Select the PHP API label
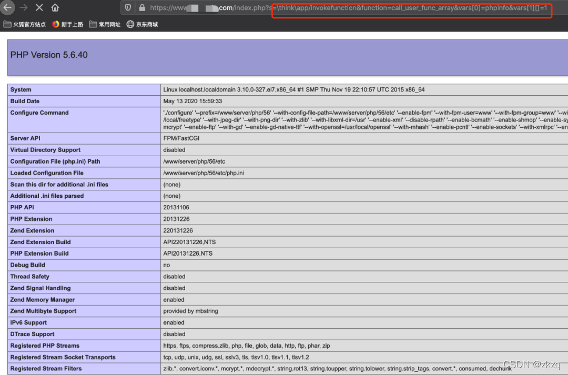This screenshot has width=568, height=375. (22, 207)
